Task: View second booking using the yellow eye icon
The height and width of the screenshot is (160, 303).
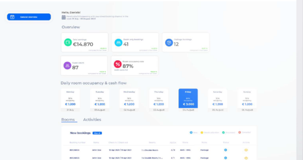Action: tap(246, 158)
